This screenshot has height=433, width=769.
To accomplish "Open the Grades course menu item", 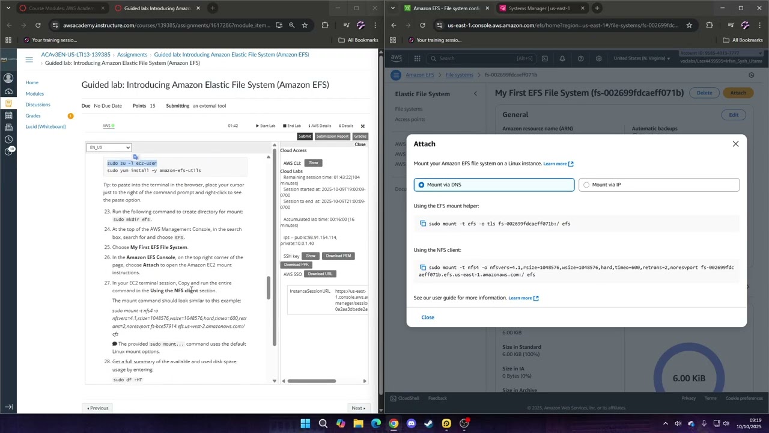I will (33, 115).
